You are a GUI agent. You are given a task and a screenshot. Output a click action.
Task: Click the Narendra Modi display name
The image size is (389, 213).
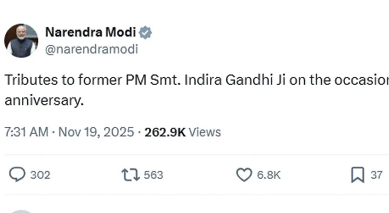click(x=91, y=32)
